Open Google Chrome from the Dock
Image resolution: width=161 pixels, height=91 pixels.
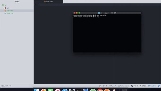click(100, 90)
